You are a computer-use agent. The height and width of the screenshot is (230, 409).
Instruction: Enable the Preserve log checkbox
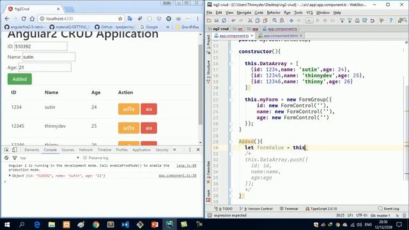pos(85,158)
